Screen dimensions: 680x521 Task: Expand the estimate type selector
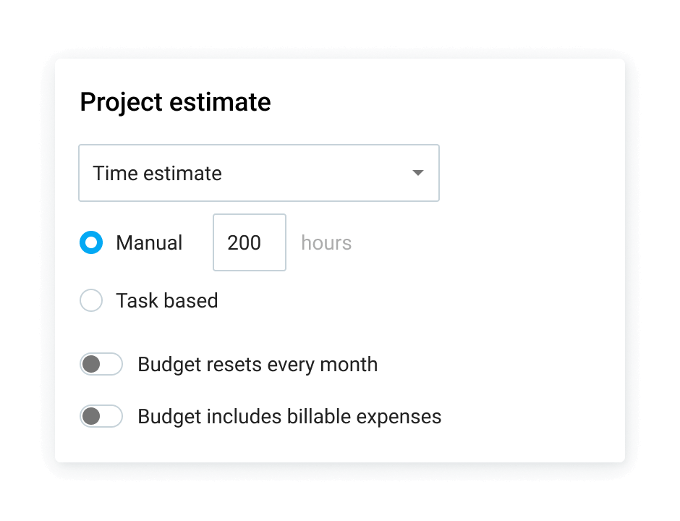click(x=259, y=173)
